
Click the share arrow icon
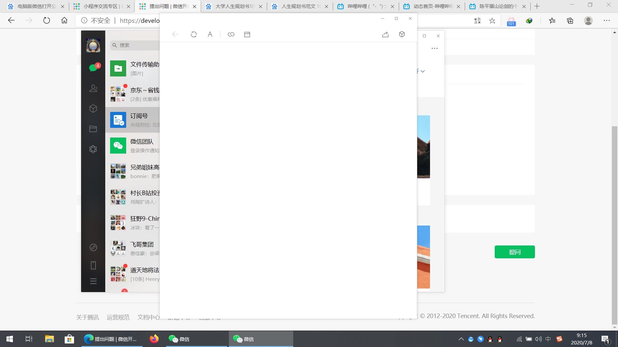385,34
